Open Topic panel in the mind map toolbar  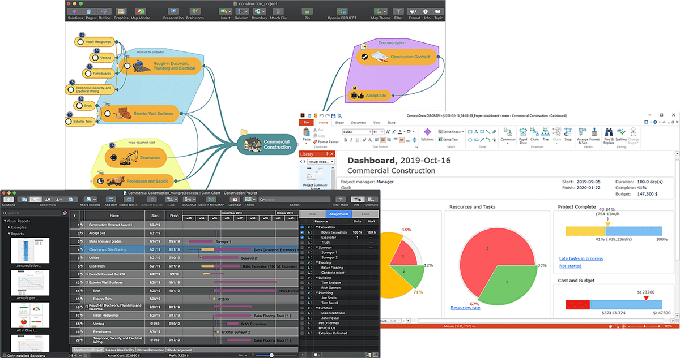click(438, 13)
